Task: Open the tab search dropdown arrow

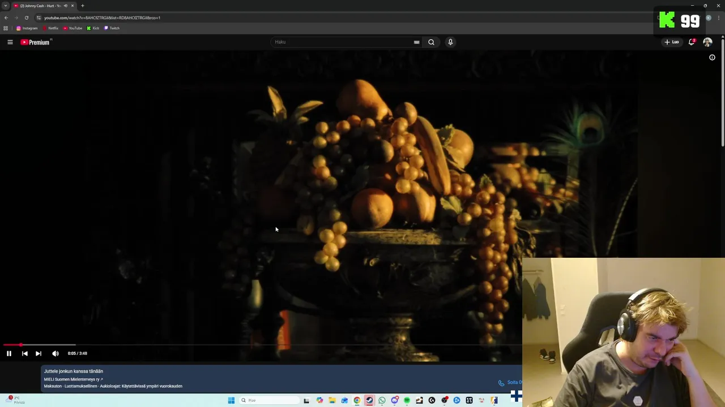Action: pyautogui.click(x=6, y=6)
